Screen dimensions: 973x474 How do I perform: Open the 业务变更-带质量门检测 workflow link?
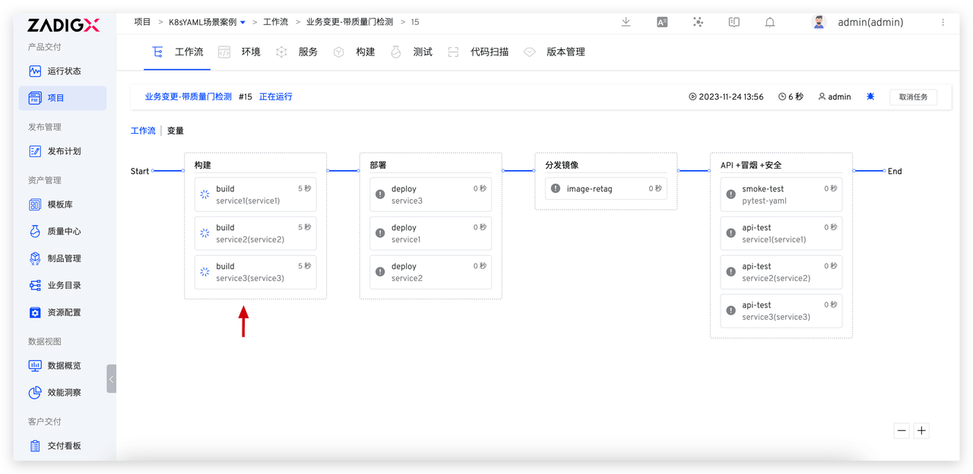point(188,97)
